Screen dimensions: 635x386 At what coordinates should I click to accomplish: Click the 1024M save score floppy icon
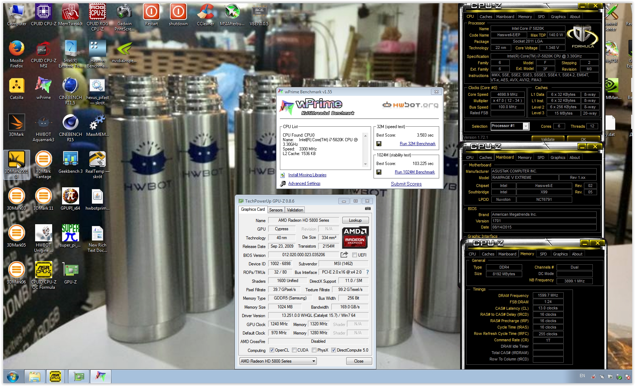click(x=379, y=172)
